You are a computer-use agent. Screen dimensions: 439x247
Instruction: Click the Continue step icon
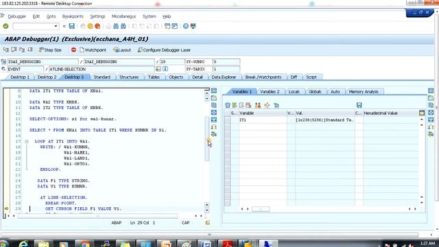(30, 50)
